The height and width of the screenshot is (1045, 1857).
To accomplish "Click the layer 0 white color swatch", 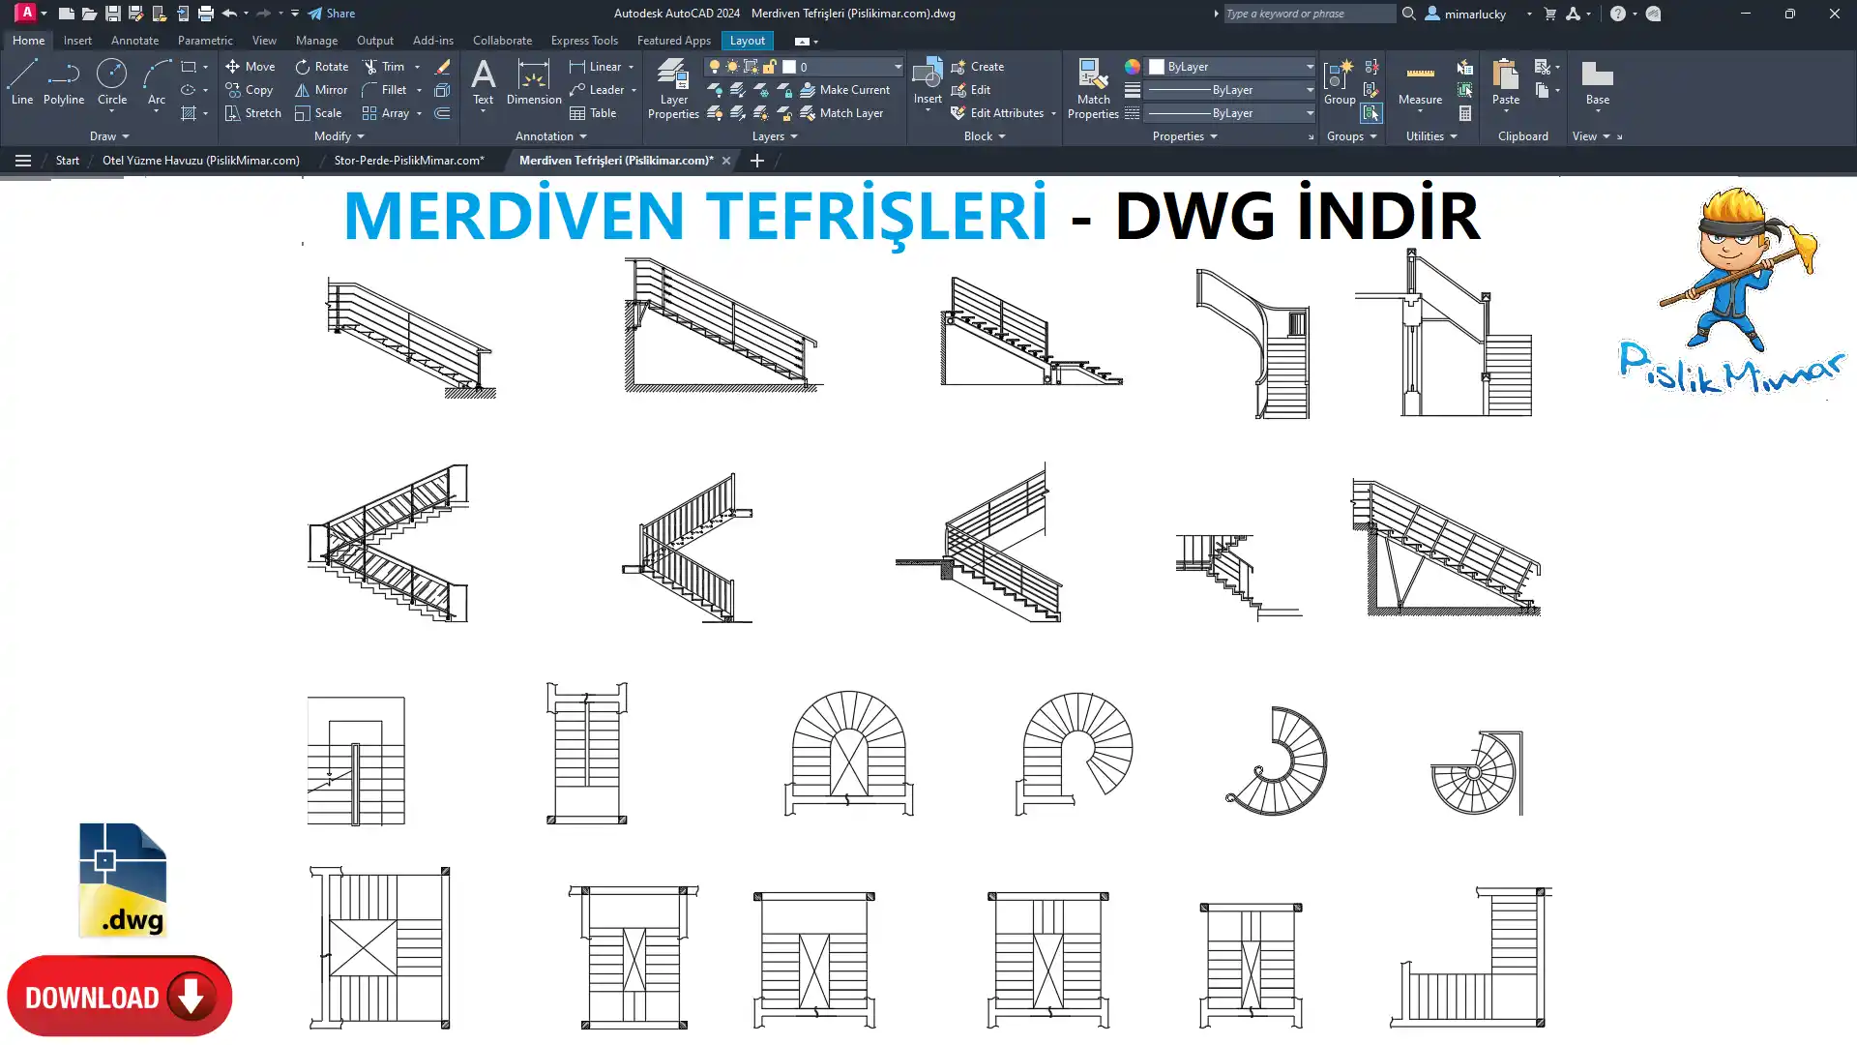I will [789, 67].
